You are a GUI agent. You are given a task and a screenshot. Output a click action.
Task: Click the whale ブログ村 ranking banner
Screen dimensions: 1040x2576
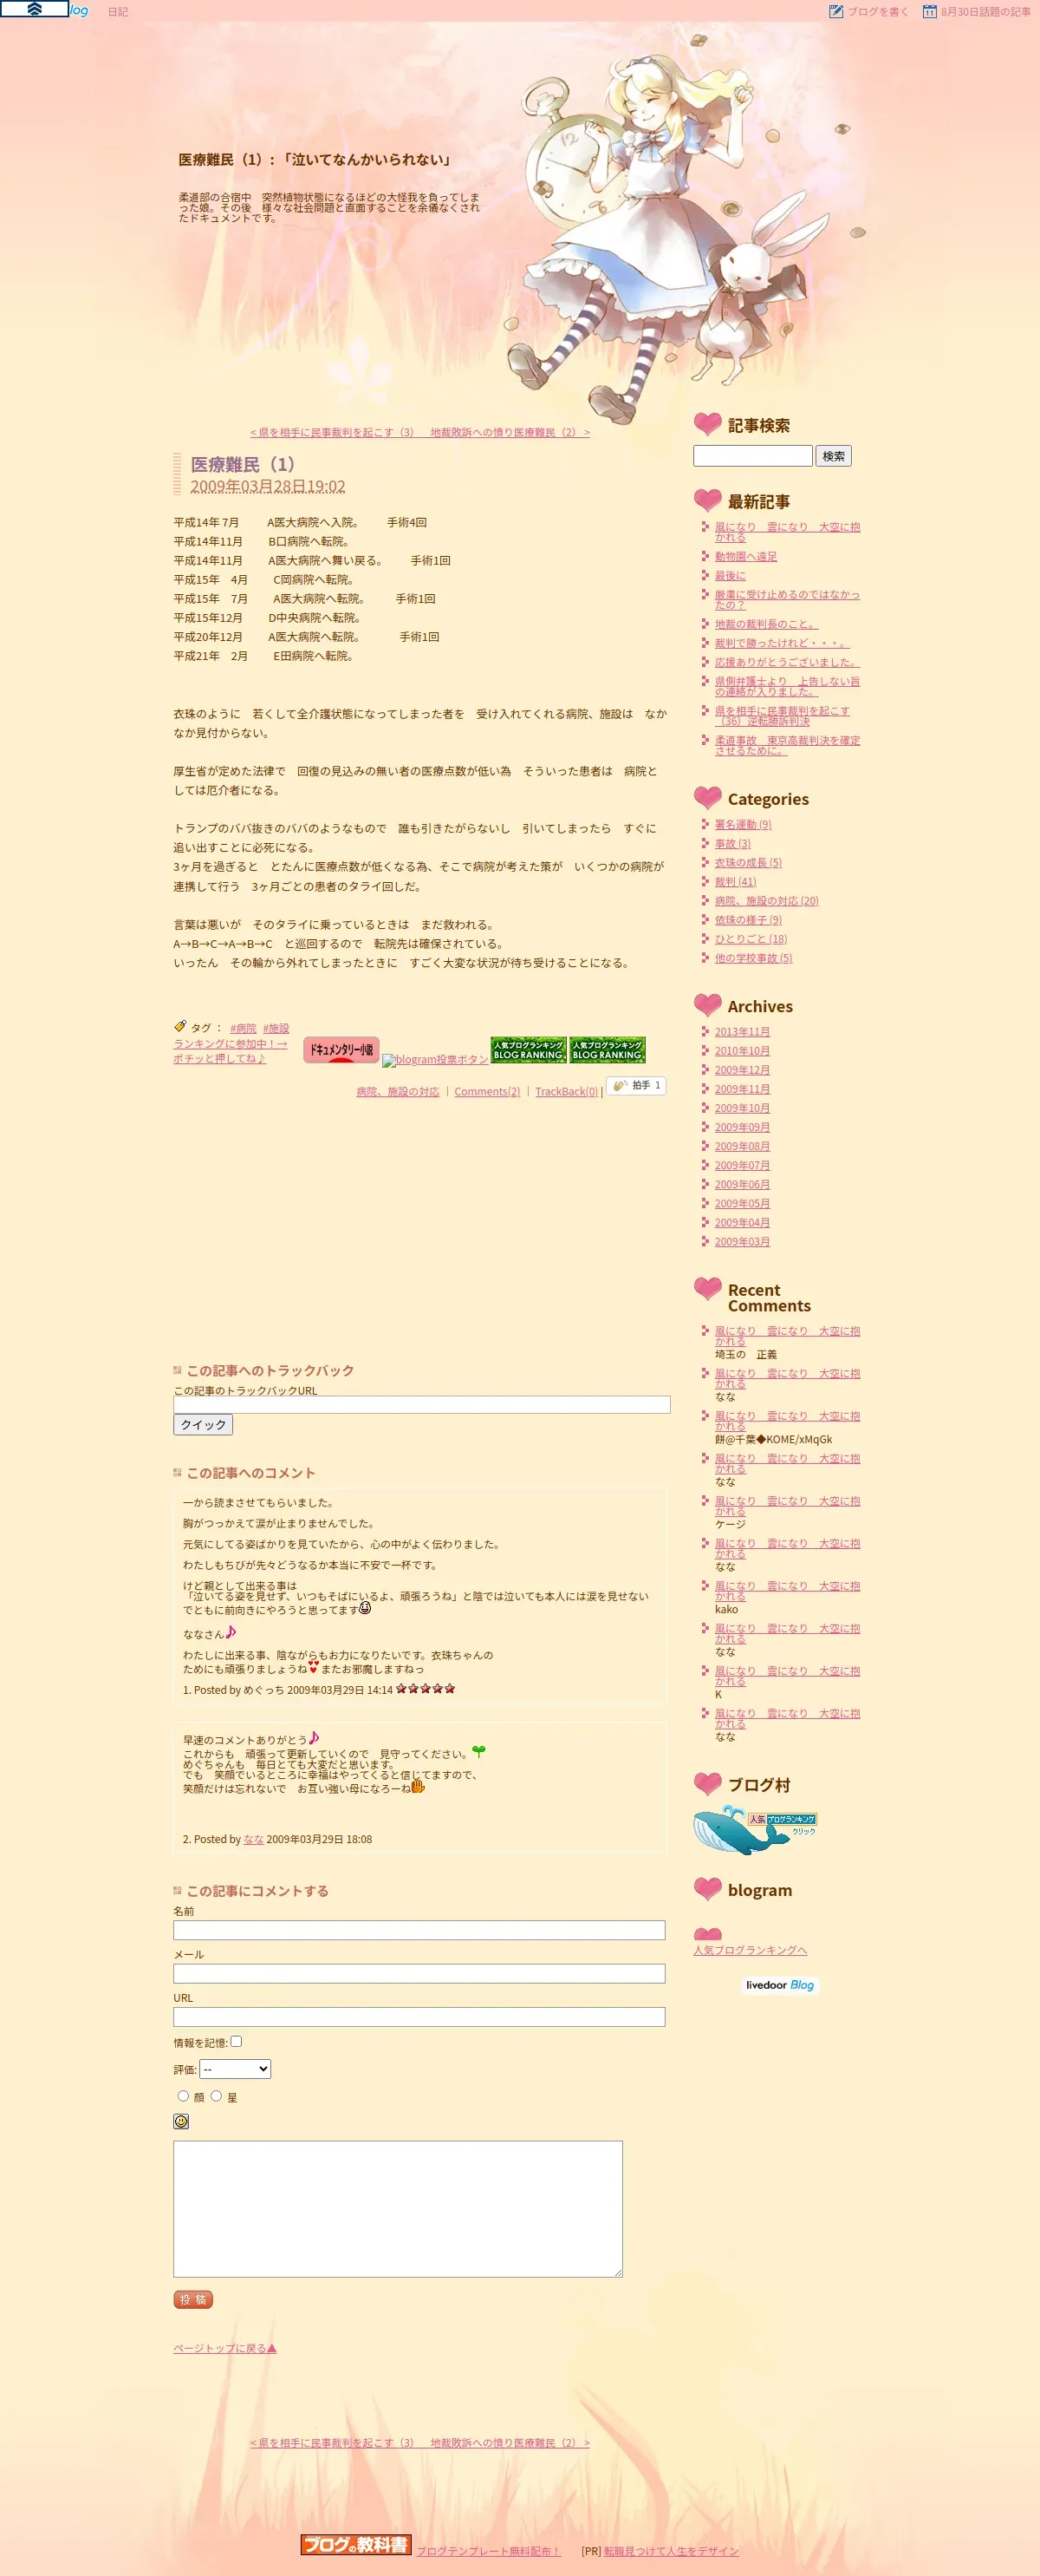[754, 1829]
